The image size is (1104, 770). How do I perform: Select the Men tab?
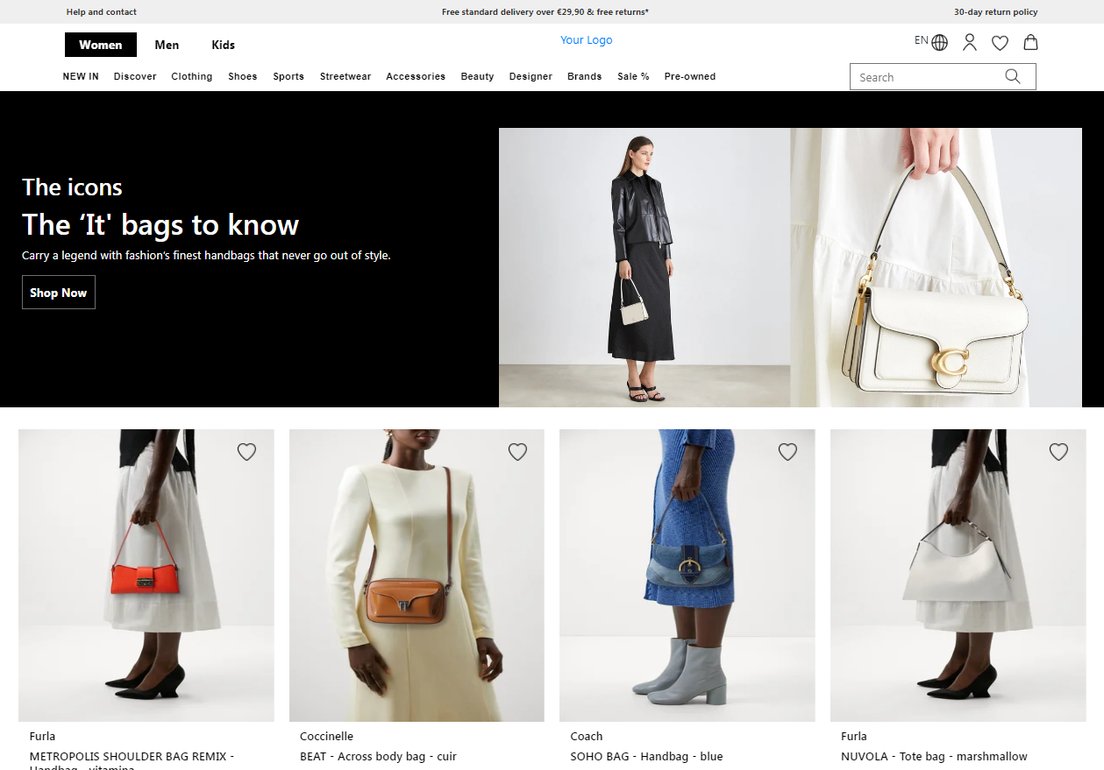[x=167, y=45]
